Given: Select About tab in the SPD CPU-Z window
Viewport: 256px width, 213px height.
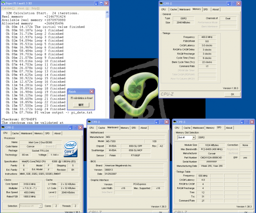Looking at the screenshot, I should [229, 128].
